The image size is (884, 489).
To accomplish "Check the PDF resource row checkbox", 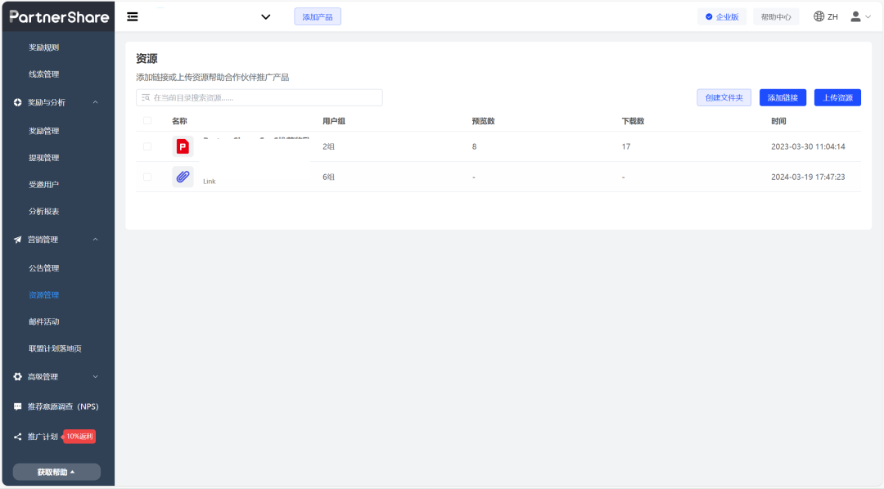I will coord(147,146).
